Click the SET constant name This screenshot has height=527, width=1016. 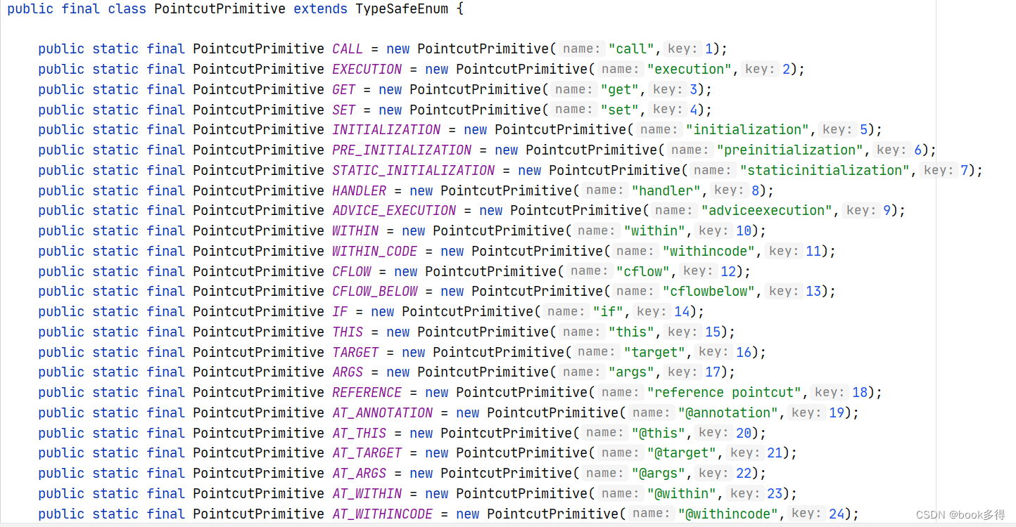(344, 110)
